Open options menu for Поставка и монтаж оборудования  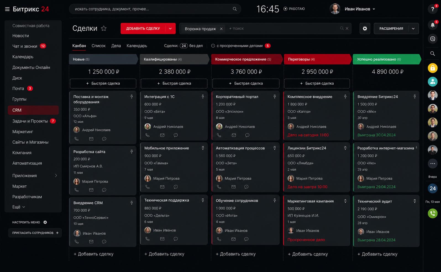pyautogui.click(x=132, y=97)
